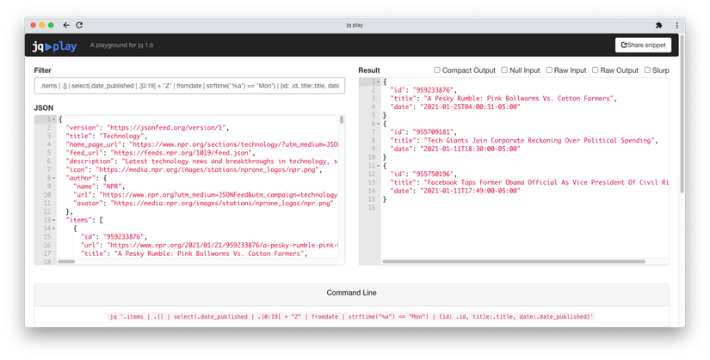Screen dimensions: 710x360
Task: Click the Filter label
Action: tap(42, 70)
